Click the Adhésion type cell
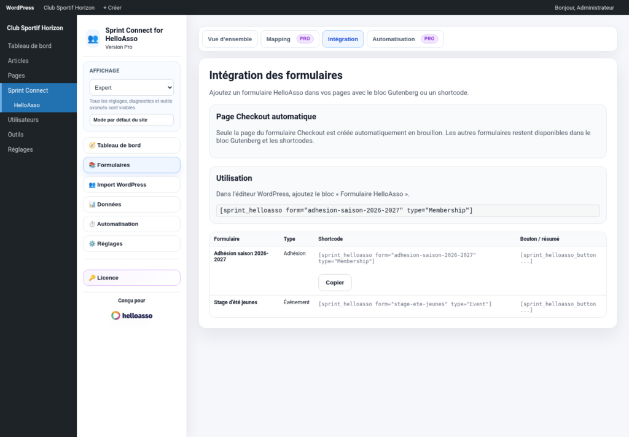 coord(294,253)
